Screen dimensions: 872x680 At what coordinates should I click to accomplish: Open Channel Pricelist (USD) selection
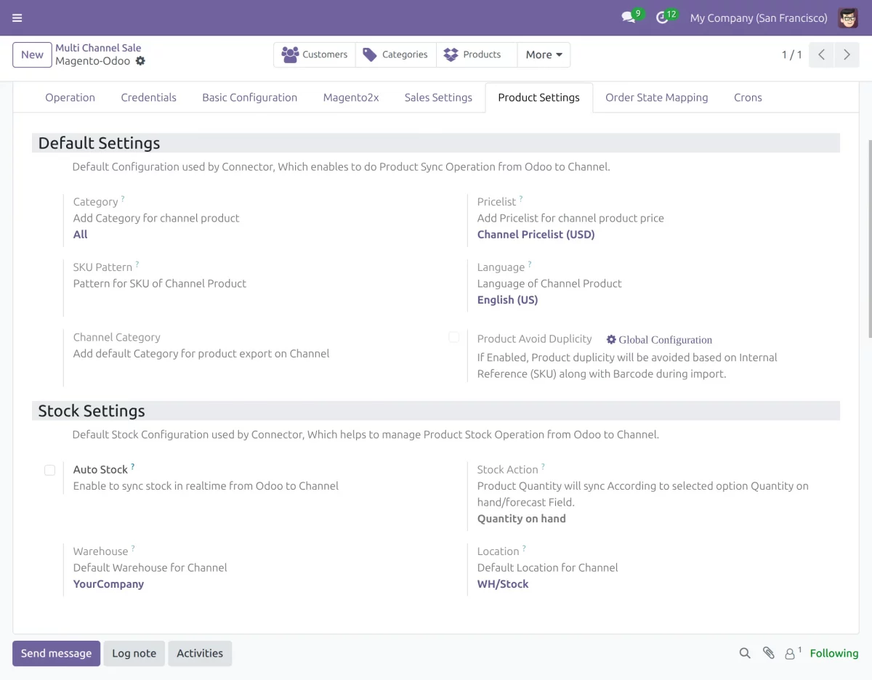coord(536,234)
